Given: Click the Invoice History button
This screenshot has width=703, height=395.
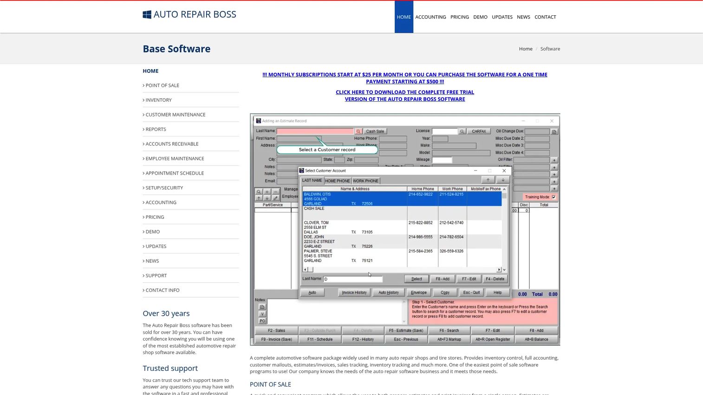Looking at the screenshot, I should coord(354,292).
